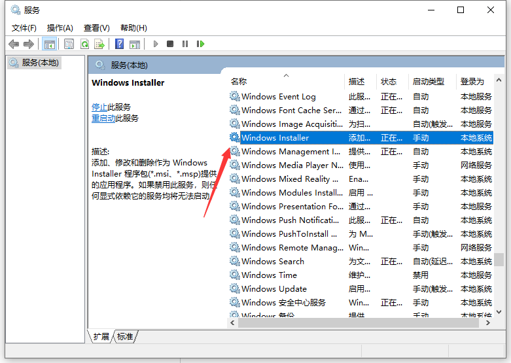Click gear icon of Windows Mixed Reality row
This screenshot has height=363, width=511.
coord(235,179)
